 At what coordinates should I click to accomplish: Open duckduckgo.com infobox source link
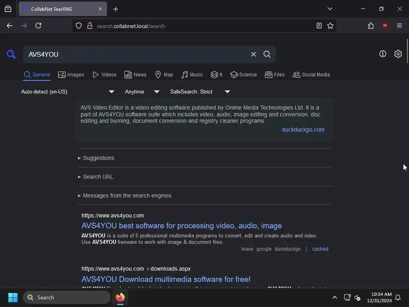coord(303,130)
